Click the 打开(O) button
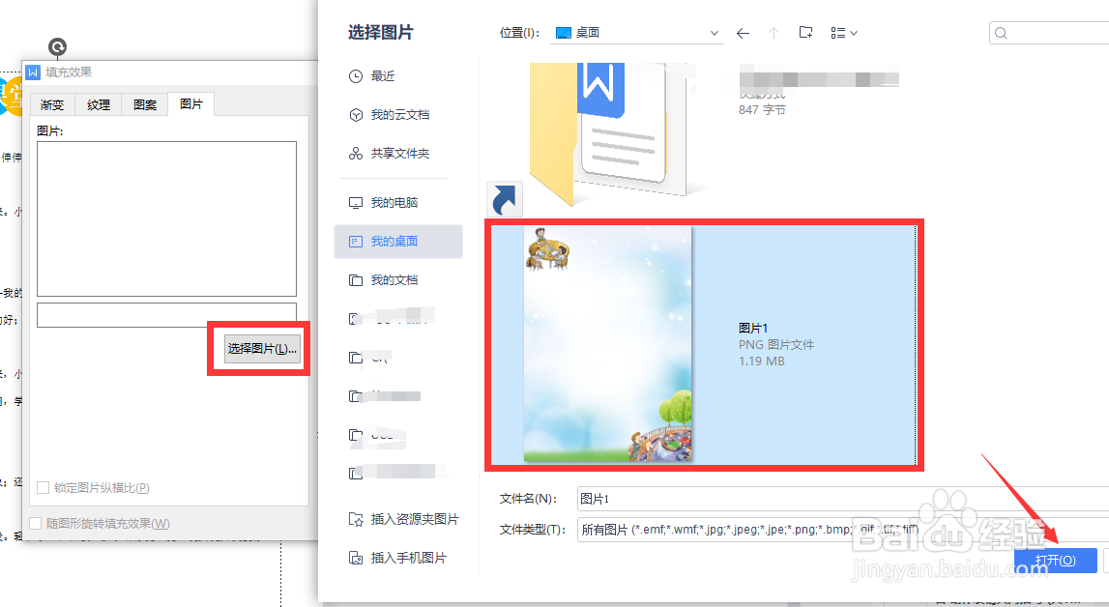Screen dimensions: 1109x607 click(1055, 561)
